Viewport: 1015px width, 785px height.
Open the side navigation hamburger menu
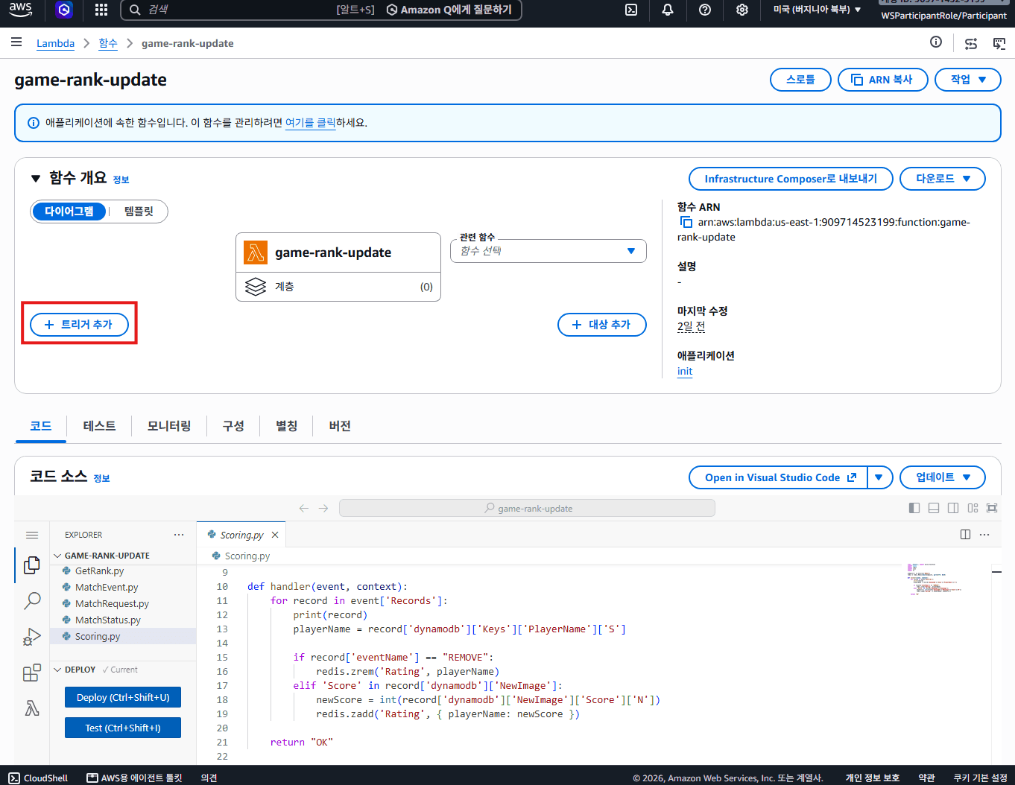tap(16, 42)
